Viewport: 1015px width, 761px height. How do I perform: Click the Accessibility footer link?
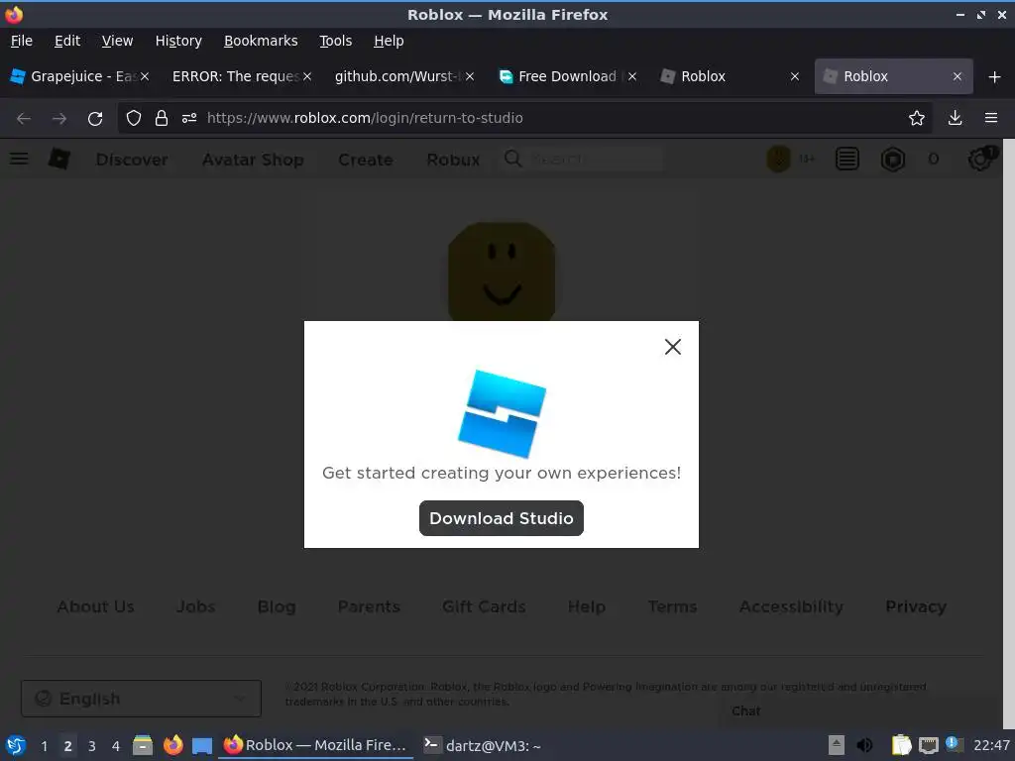click(x=791, y=607)
